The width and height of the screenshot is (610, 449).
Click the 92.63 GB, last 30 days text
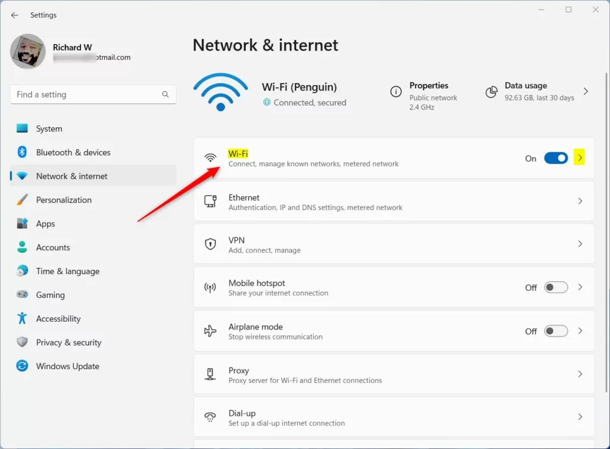[539, 98]
